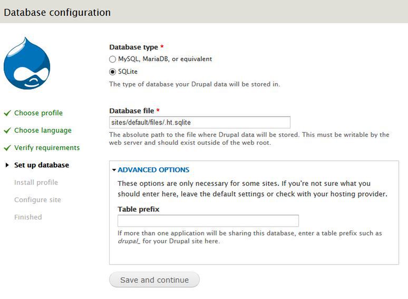Click into the Table prefix field
The width and height of the screenshot is (408, 299).
click(208, 221)
